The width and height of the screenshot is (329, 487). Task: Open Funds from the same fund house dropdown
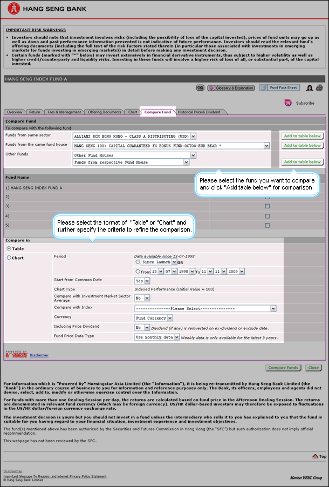171,146
